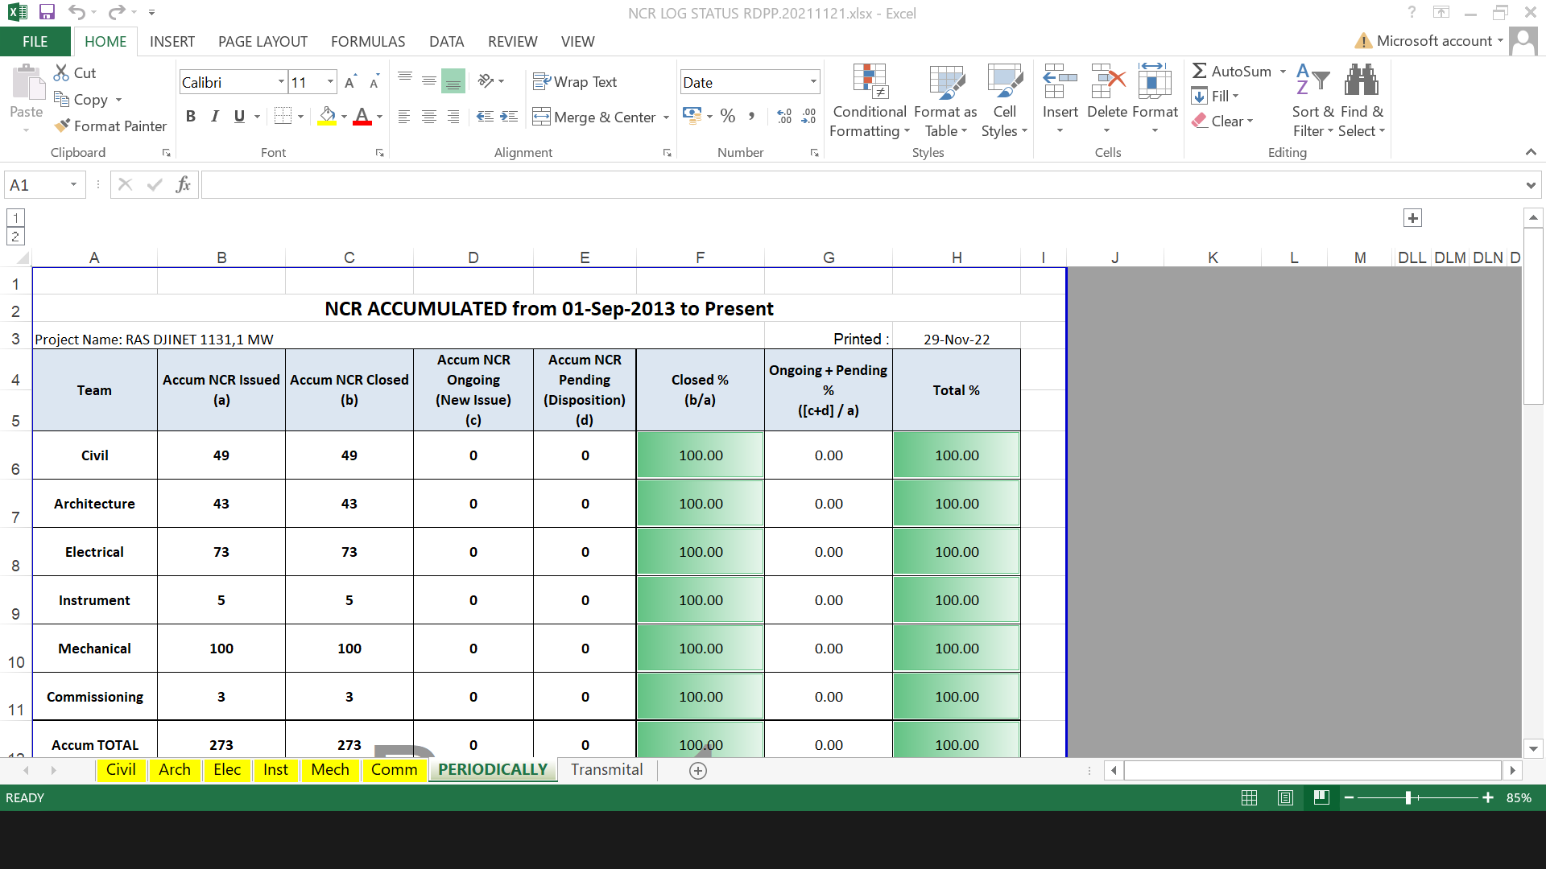1546x869 pixels.
Task: Click the Increase Decimal icon
Action: click(x=784, y=117)
